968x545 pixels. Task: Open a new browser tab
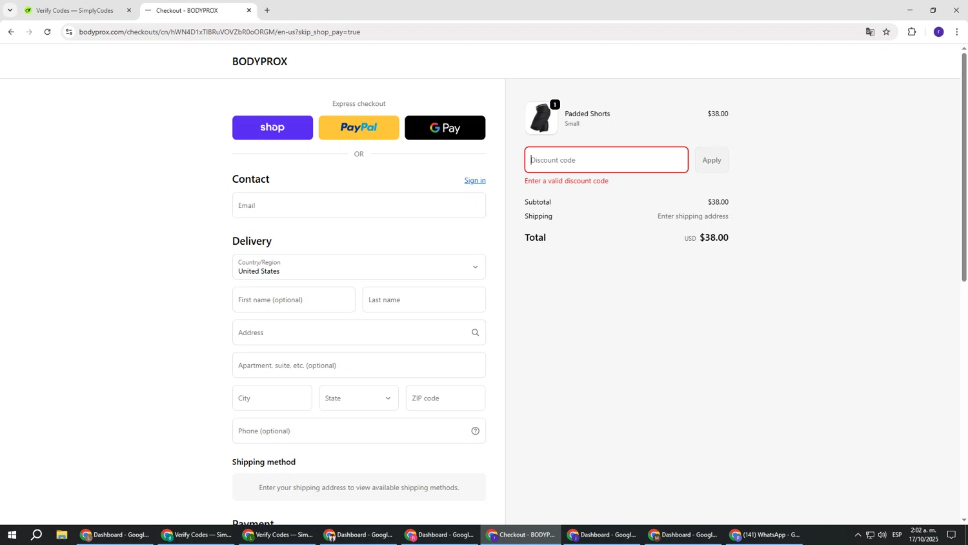[x=267, y=10]
